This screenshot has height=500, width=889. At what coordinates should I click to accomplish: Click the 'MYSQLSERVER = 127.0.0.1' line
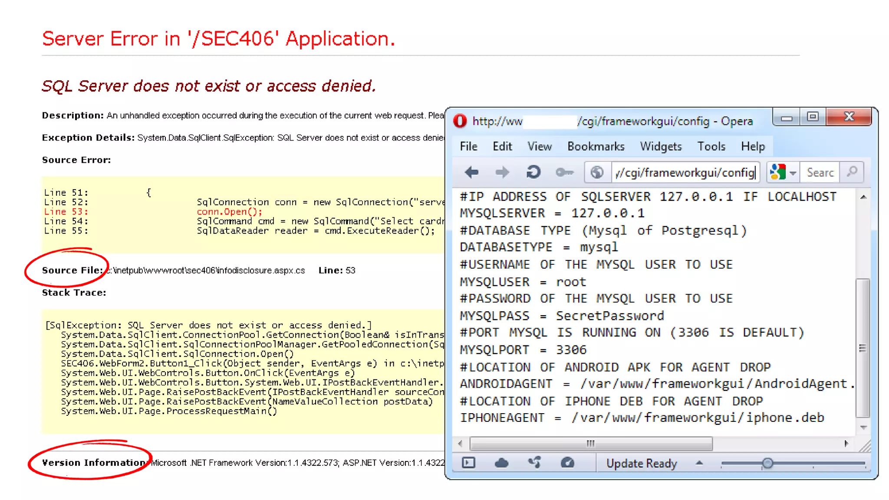pyautogui.click(x=552, y=213)
